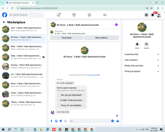Expand Privacy & support section
This screenshot has width=165, height=132.
pos(142,71)
